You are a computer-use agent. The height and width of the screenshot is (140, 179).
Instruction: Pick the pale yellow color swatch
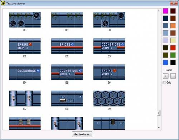tap(173, 40)
